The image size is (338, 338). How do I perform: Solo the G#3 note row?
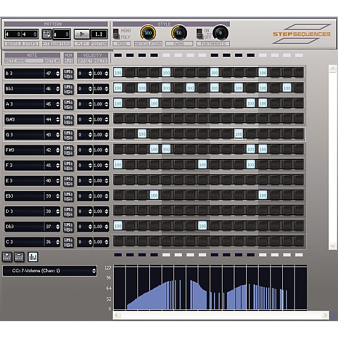(68, 122)
